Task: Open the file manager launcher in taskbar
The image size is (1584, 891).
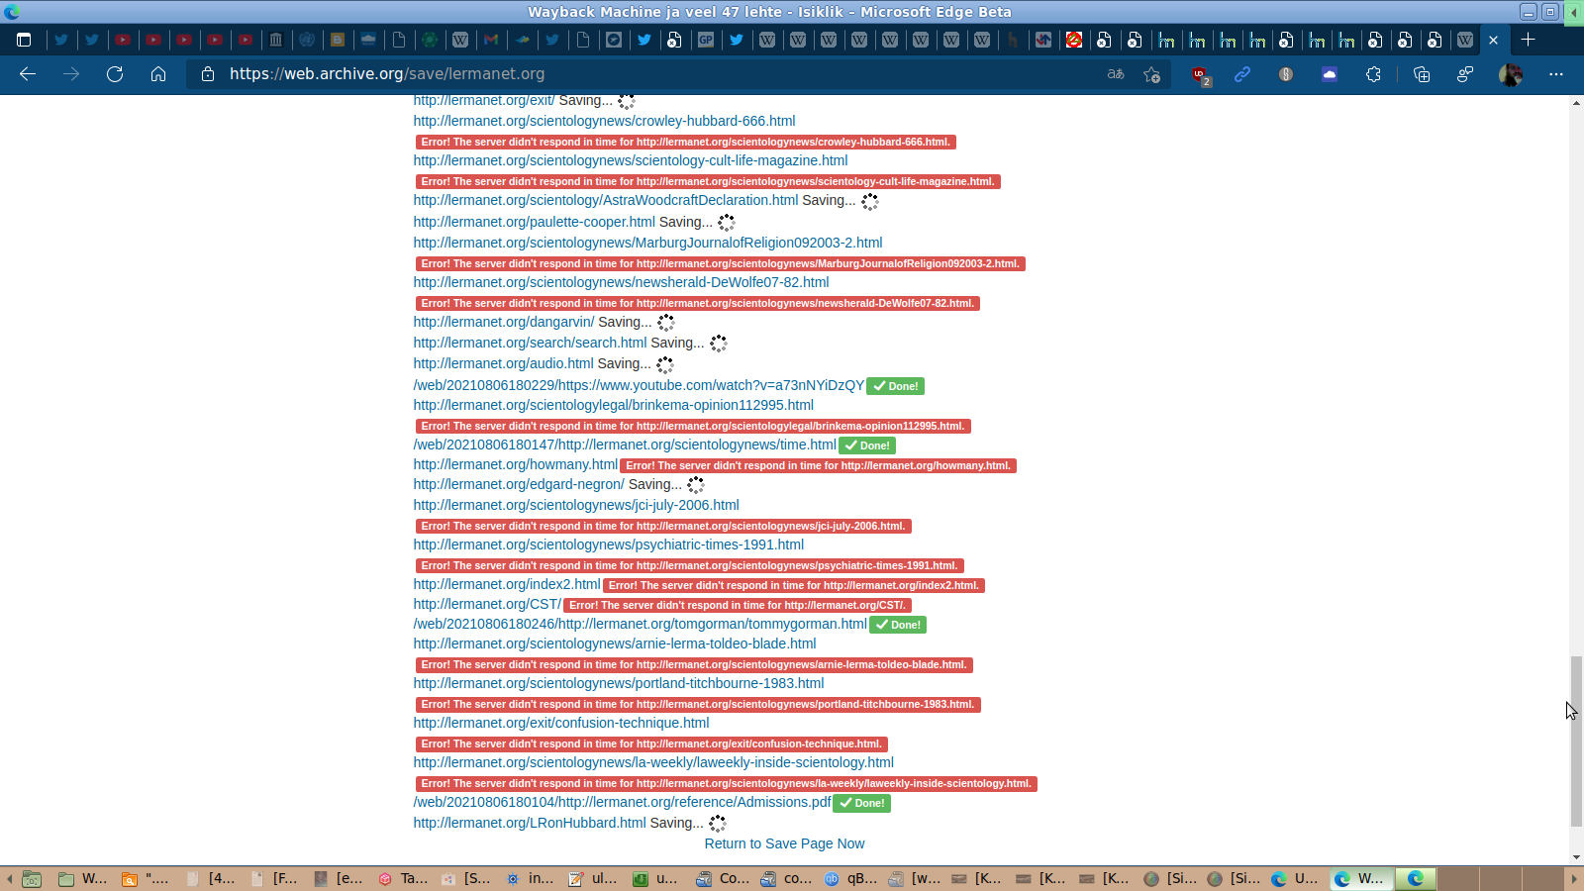Action: [32, 879]
